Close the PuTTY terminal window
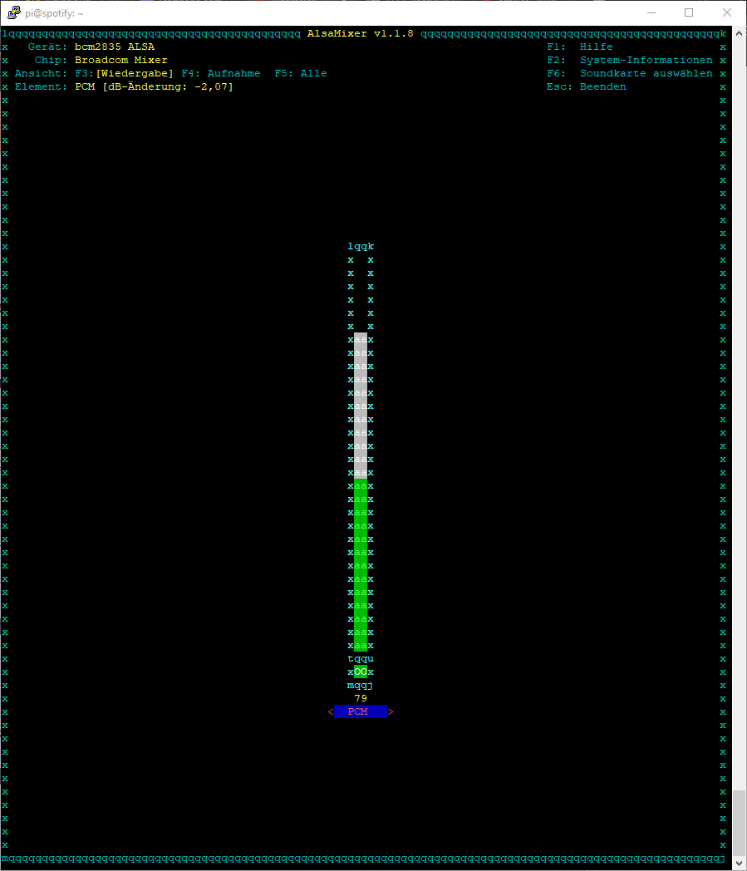The image size is (747, 871). [727, 12]
